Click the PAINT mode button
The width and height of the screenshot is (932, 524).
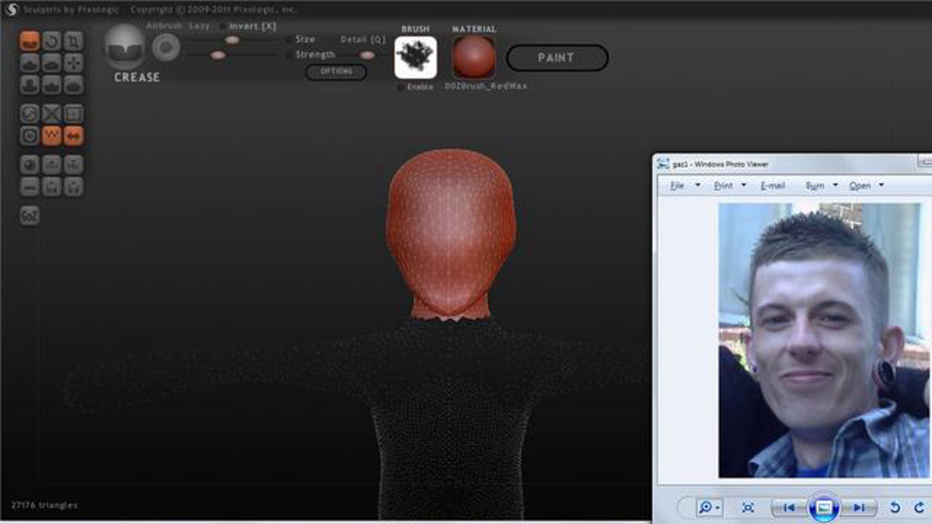click(x=557, y=58)
